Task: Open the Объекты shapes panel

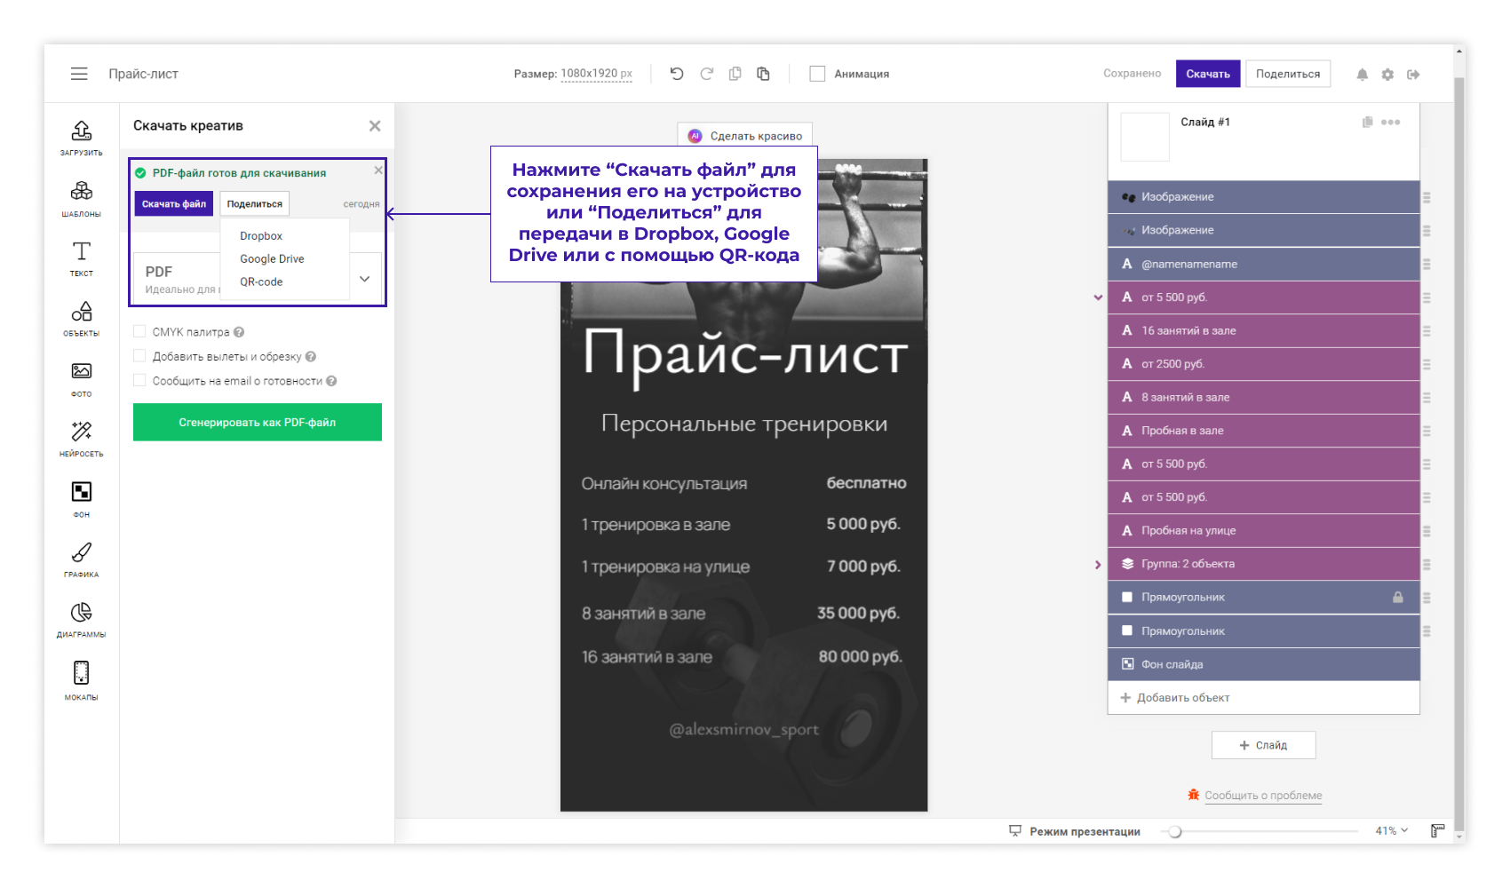Action: (x=81, y=318)
